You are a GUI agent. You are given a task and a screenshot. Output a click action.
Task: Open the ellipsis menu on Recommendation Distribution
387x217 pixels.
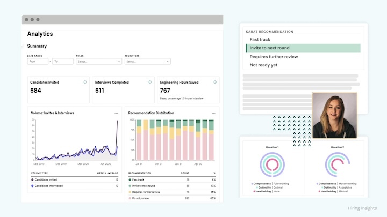(214, 114)
